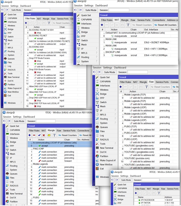Add a new rule in Mangle window
Viewport: 181px width, 206px height.
click(30, 135)
